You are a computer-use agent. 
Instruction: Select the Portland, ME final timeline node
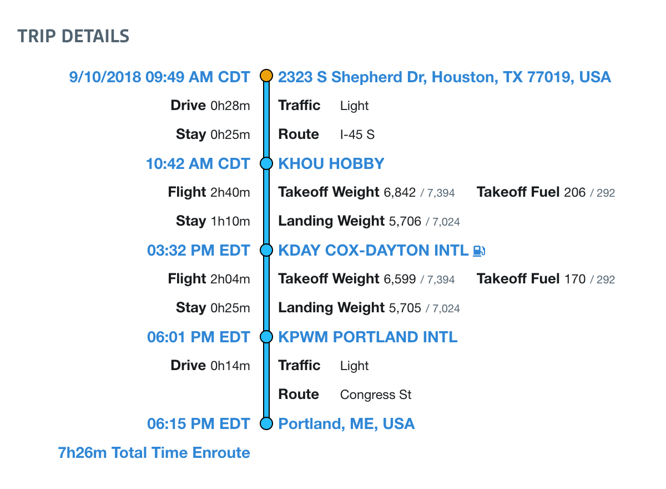[x=267, y=423]
